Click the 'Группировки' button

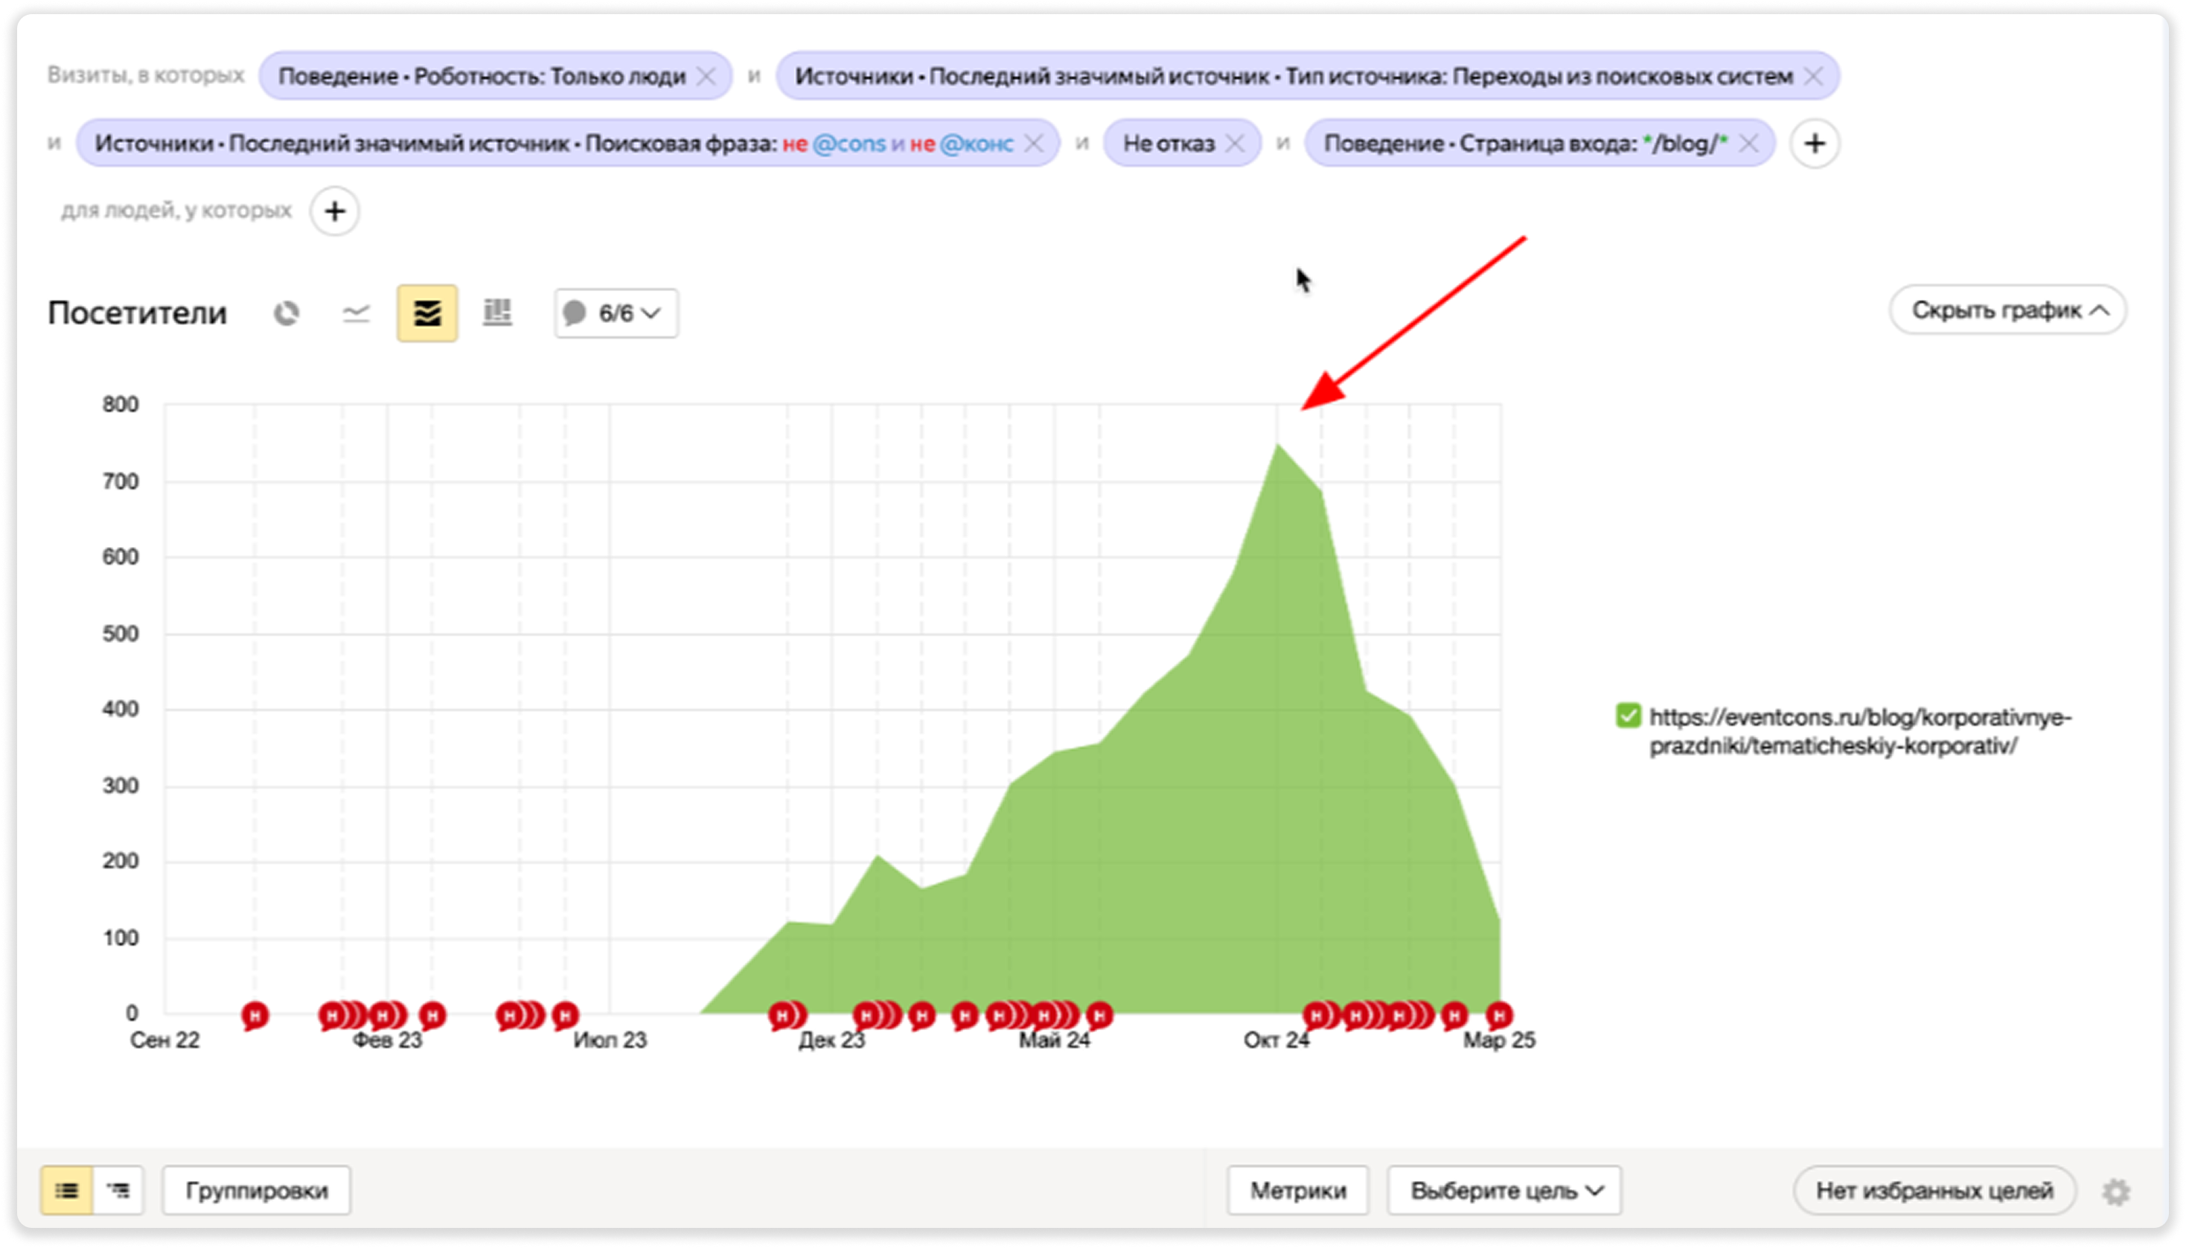coord(256,1191)
